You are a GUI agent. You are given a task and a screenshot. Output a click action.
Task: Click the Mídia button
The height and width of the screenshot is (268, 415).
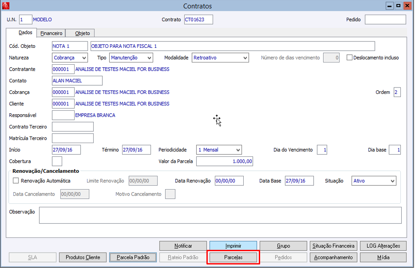(x=383, y=257)
